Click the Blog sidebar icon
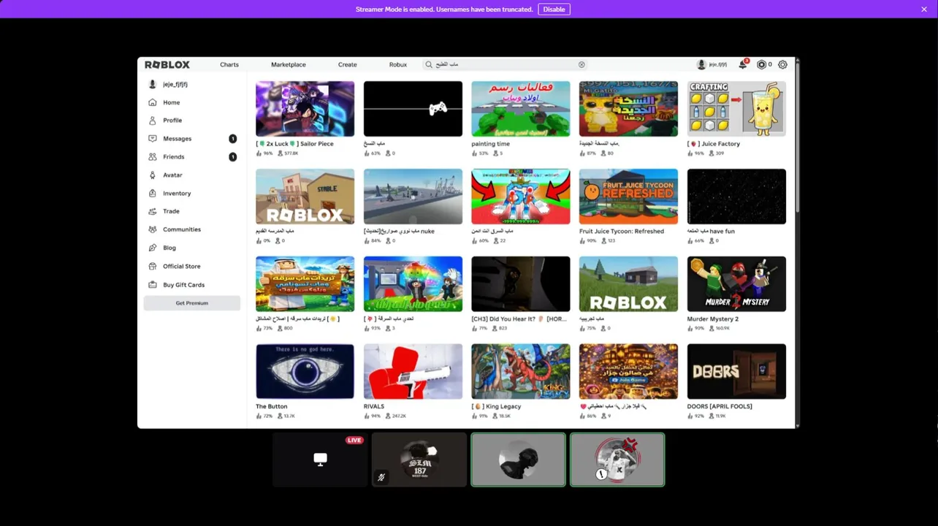 click(152, 248)
